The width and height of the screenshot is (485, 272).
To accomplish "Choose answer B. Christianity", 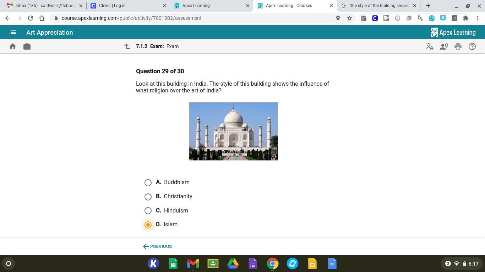I will pos(148,197).
